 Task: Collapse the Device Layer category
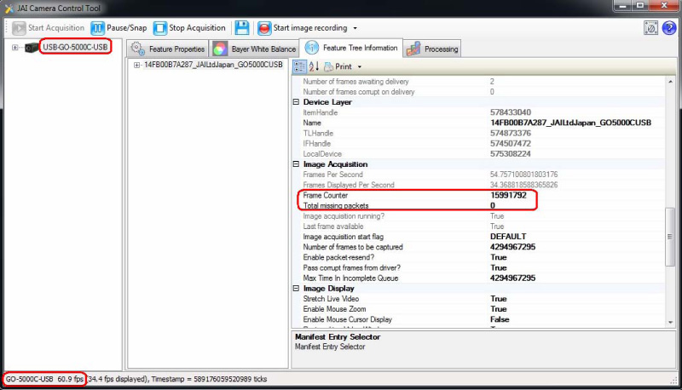296,102
